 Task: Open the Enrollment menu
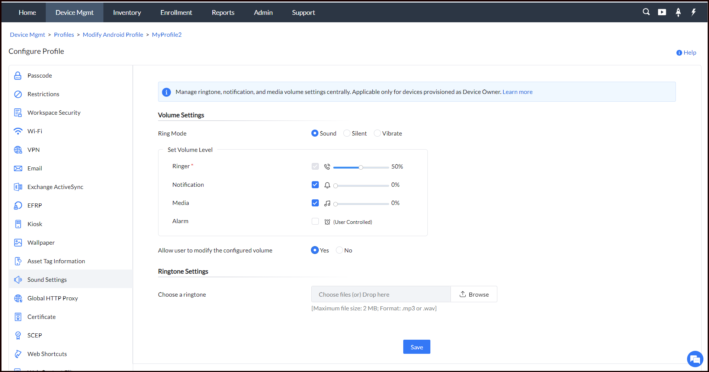[176, 13]
